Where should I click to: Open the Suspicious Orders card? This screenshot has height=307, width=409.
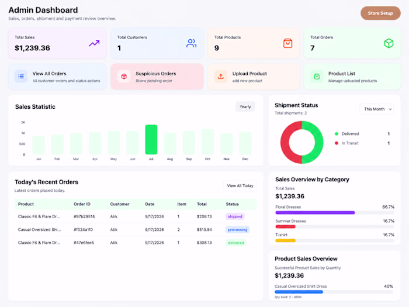(157, 77)
